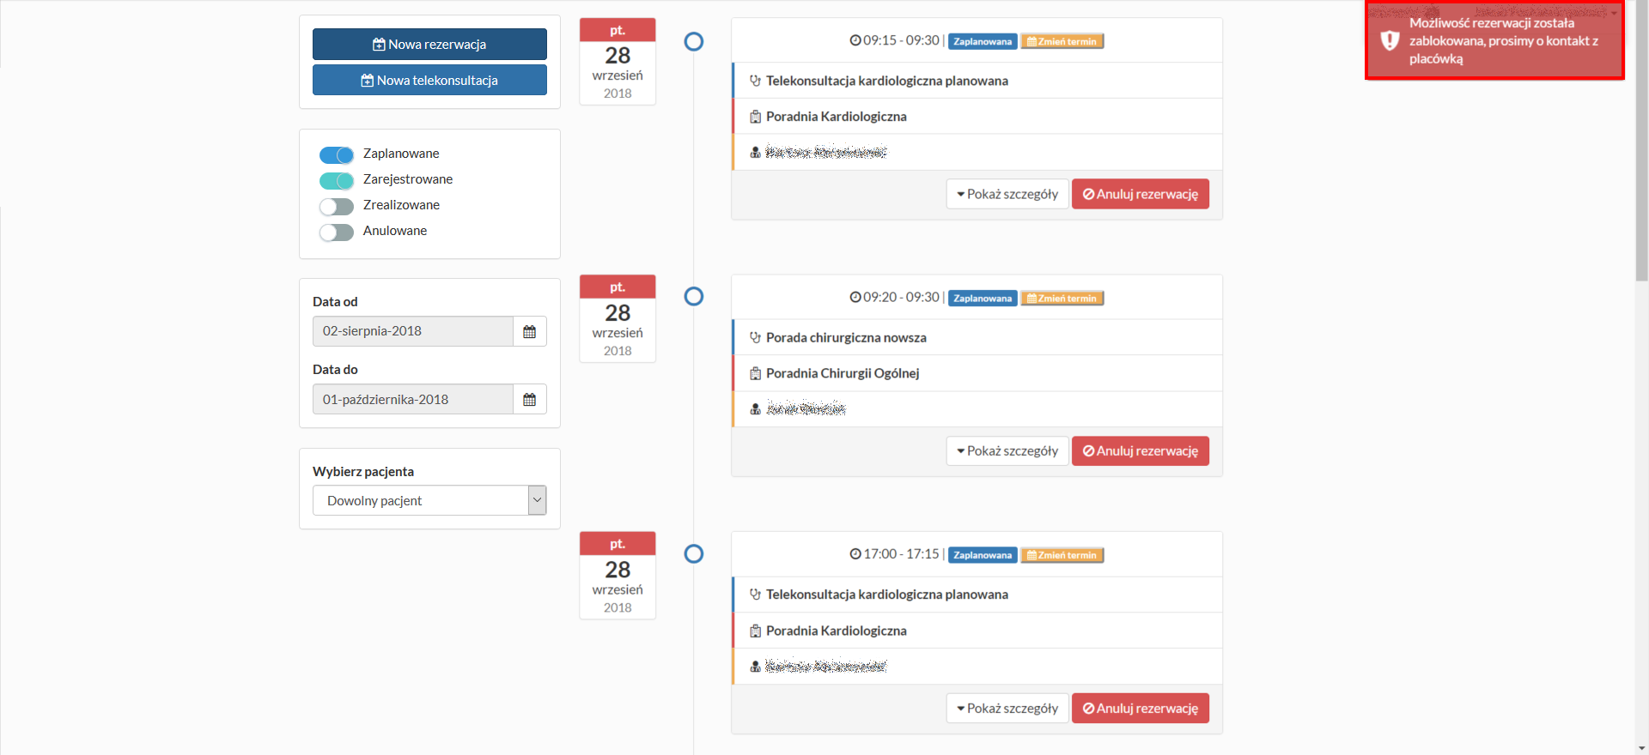Image resolution: width=1649 pixels, height=755 pixels.
Task: Click clock icon next to 17:00 - 17:15
Action: (855, 554)
